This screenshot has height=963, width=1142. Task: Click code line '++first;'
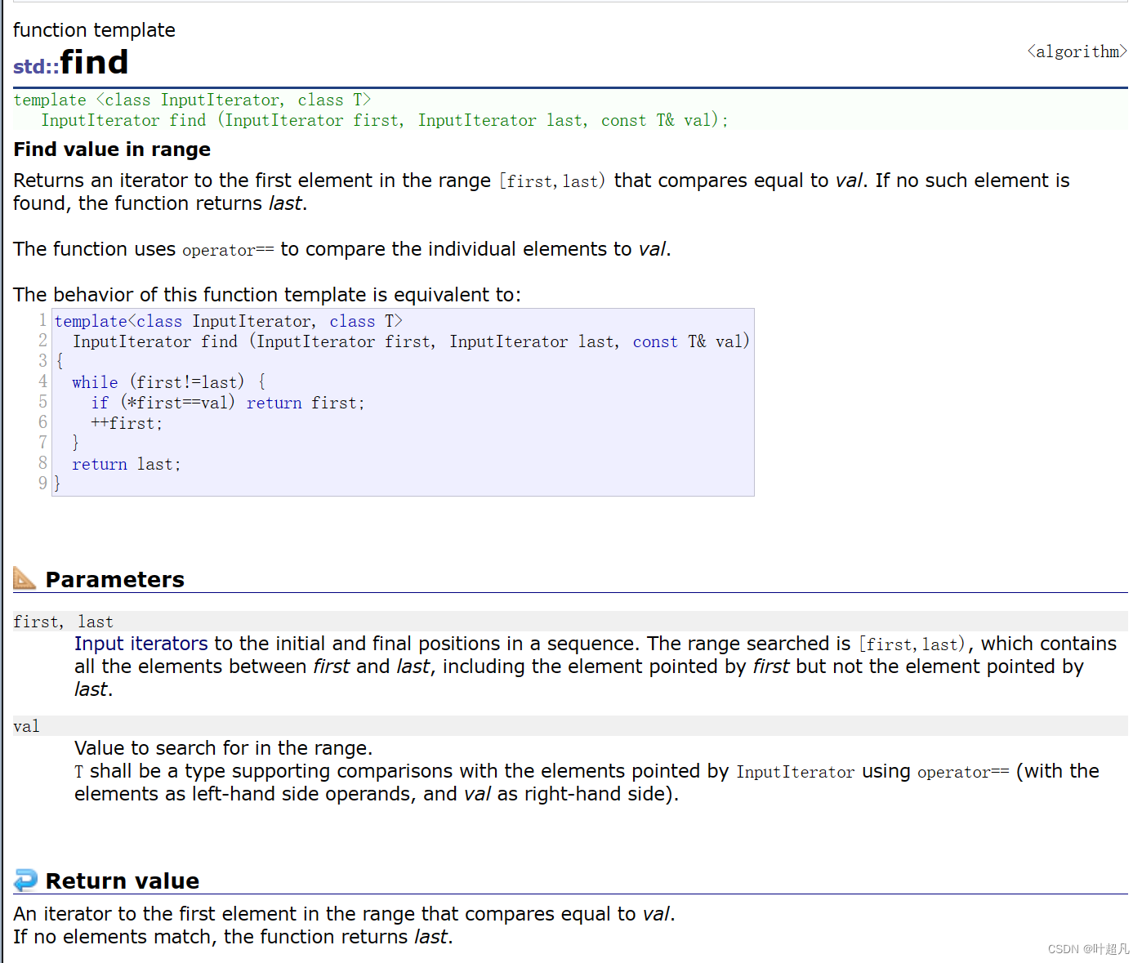click(127, 423)
